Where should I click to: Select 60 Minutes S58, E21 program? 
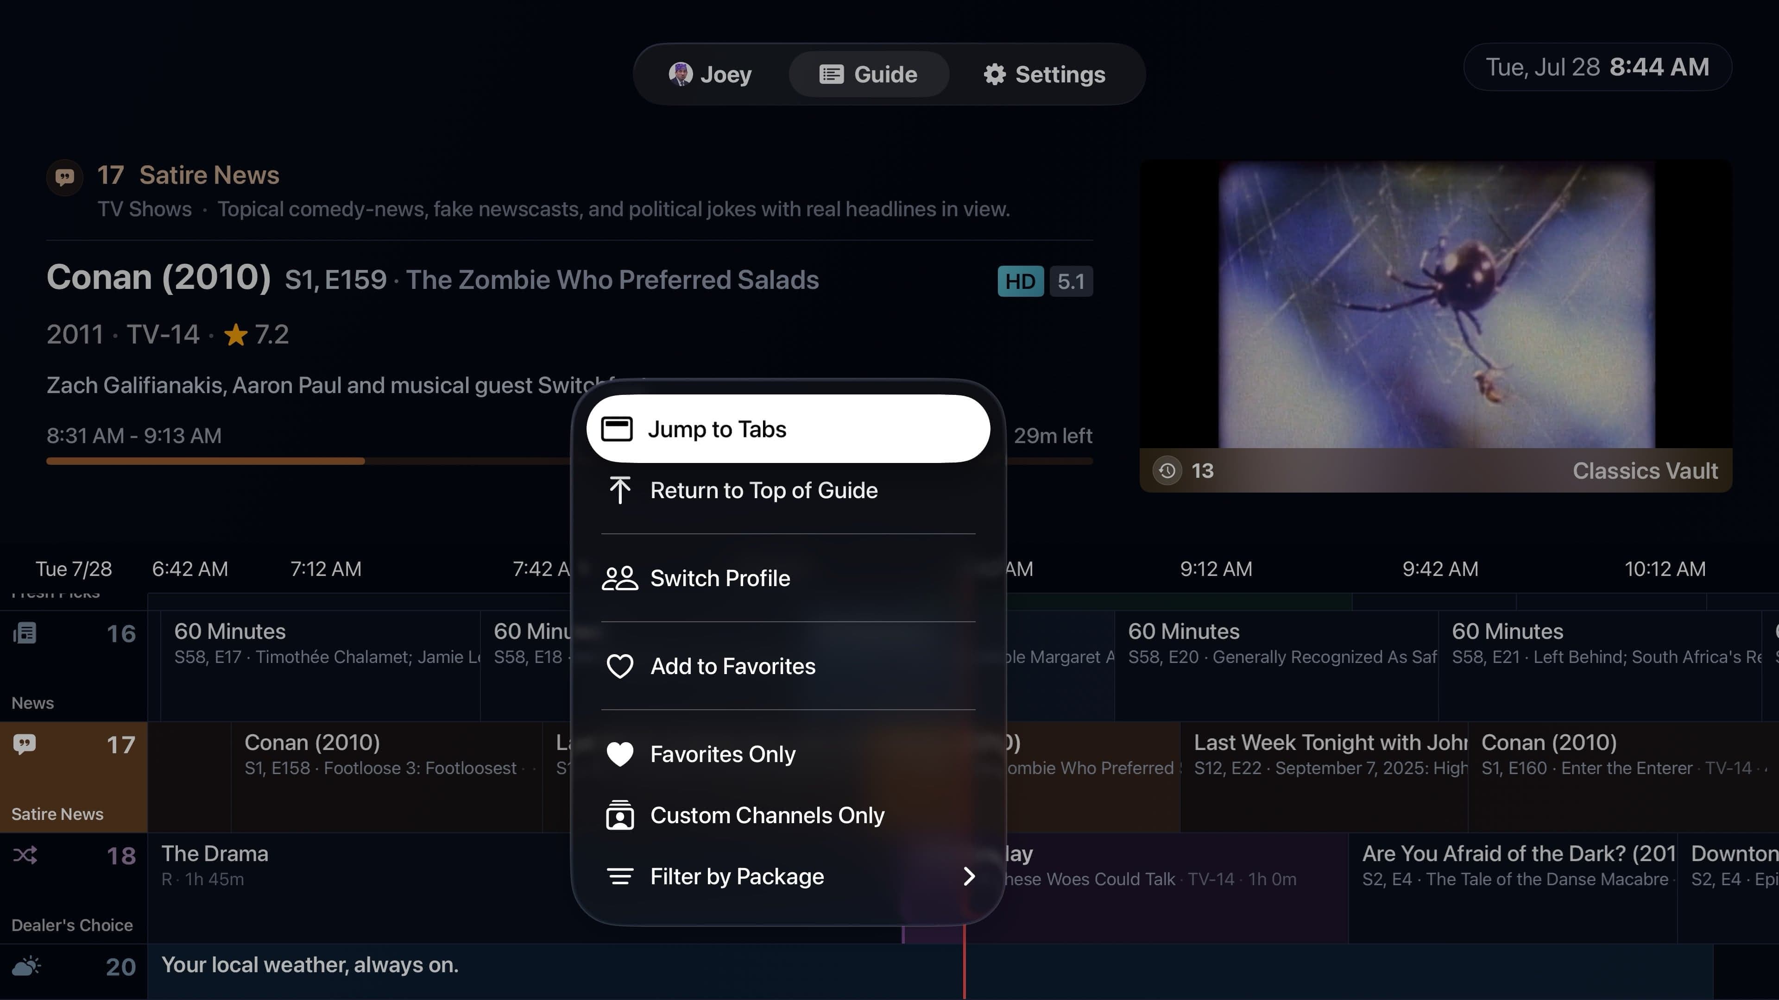(x=1599, y=666)
